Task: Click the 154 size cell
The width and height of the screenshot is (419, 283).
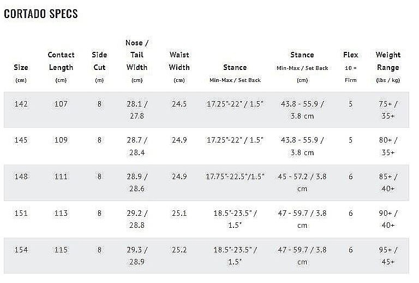Action: [x=21, y=250]
